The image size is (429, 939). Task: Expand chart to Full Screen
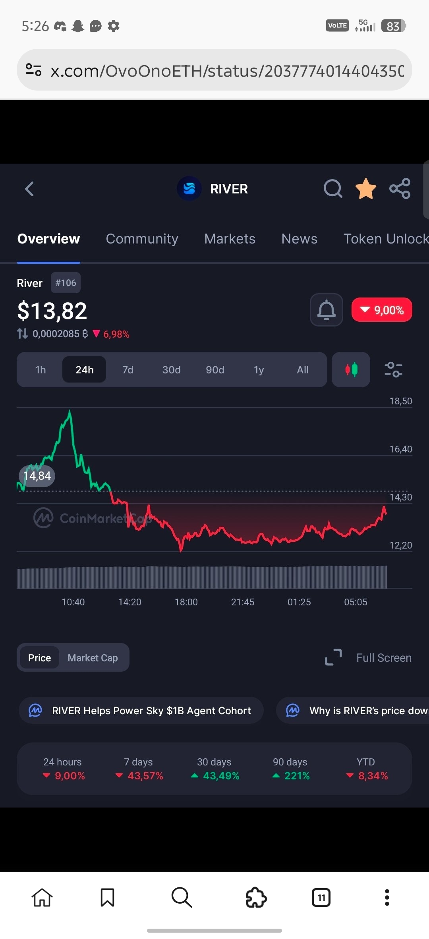click(x=368, y=658)
